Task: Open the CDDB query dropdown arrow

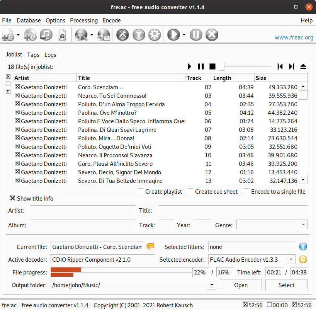Action: (x=92, y=35)
